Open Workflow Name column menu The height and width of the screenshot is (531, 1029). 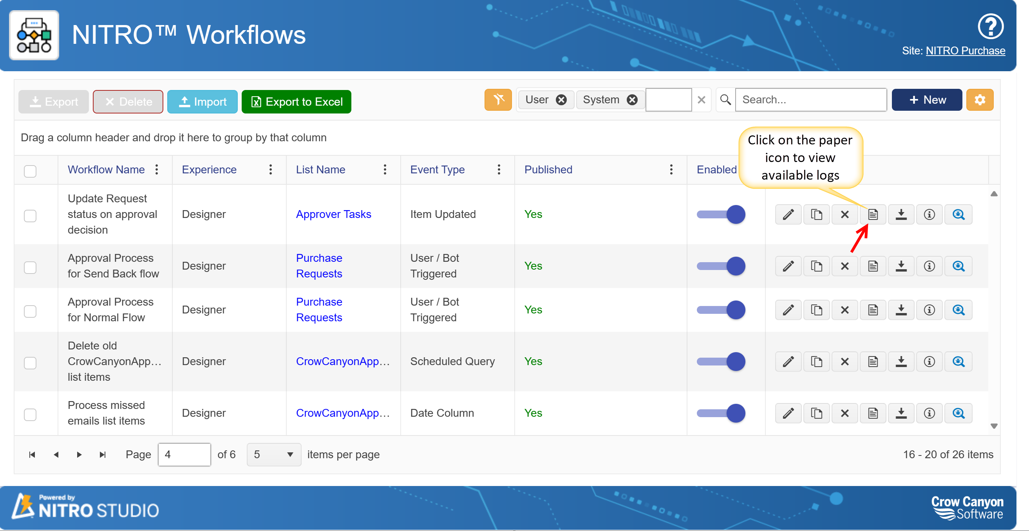click(157, 169)
